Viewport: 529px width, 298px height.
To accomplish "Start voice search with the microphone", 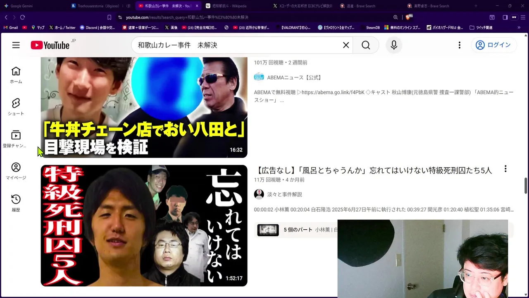I will (x=394, y=45).
